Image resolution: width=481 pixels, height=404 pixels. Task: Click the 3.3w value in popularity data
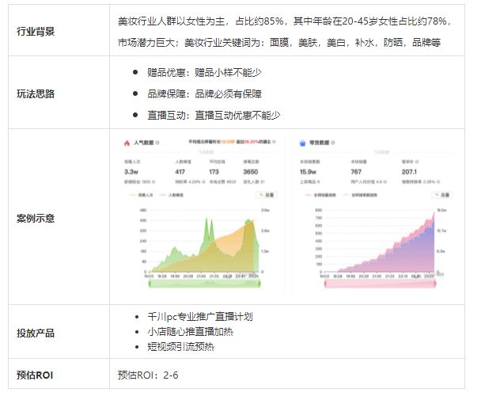click(x=131, y=172)
